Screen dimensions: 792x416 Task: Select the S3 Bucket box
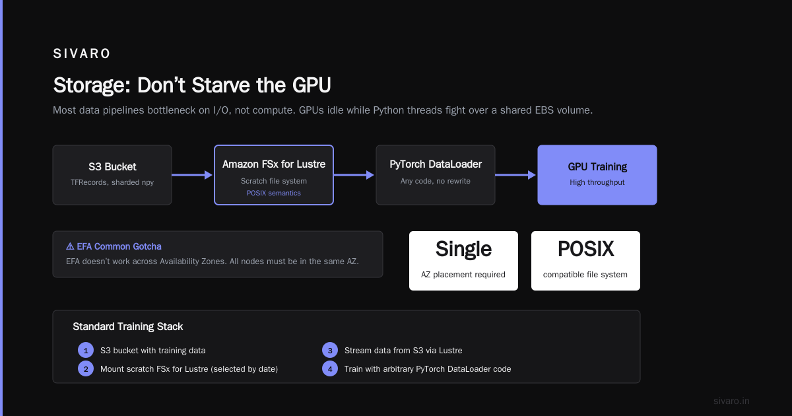112,175
